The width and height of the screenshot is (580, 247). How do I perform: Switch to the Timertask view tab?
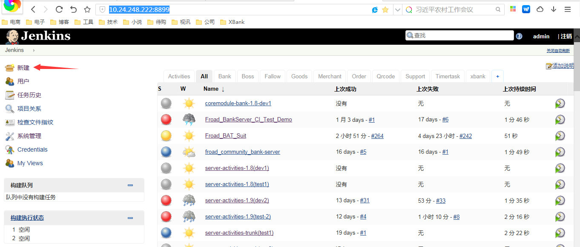[x=448, y=76]
